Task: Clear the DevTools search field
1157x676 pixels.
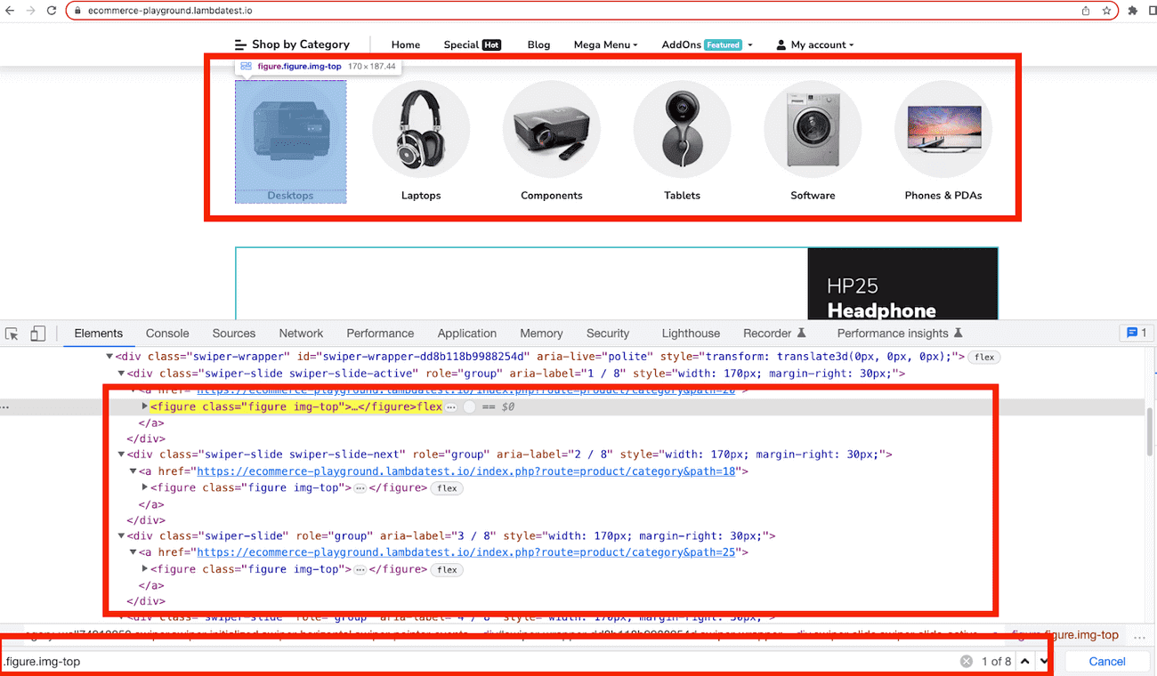Action: 966,661
